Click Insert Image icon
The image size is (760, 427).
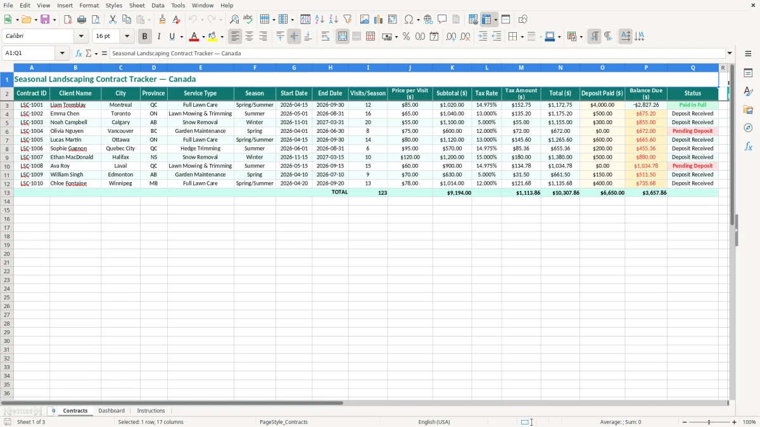tap(365, 20)
